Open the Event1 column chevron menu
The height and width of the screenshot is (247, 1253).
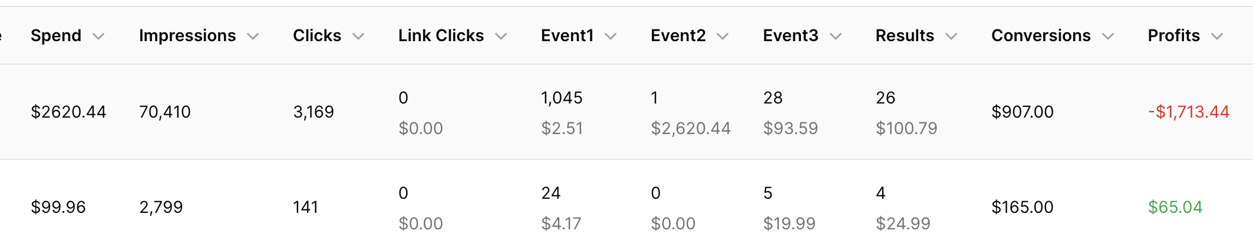tap(611, 36)
